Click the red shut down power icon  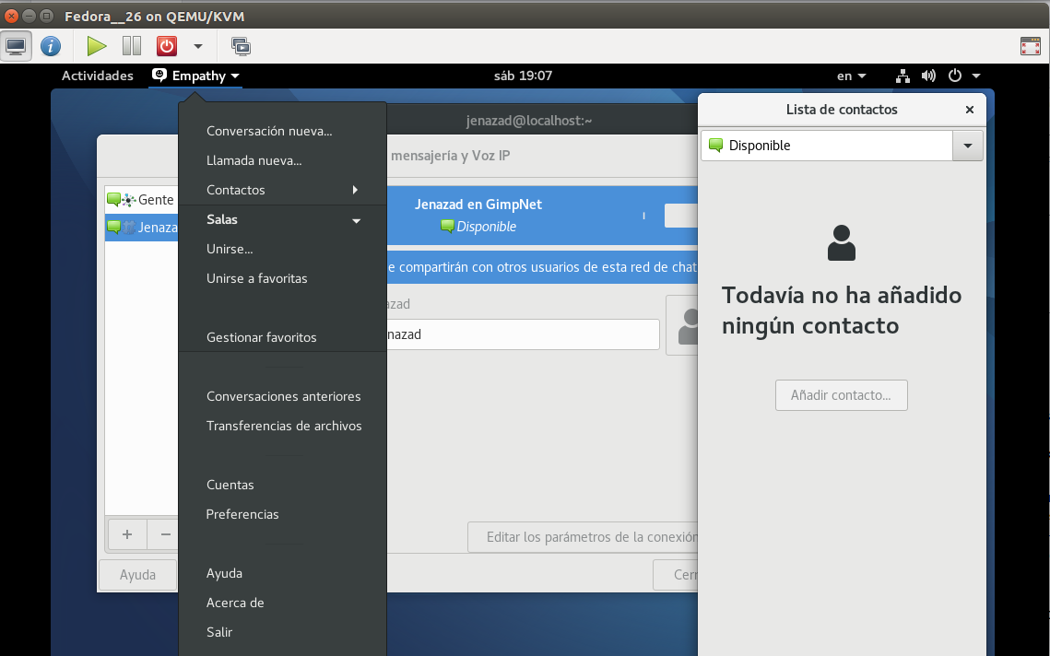(167, 46)
